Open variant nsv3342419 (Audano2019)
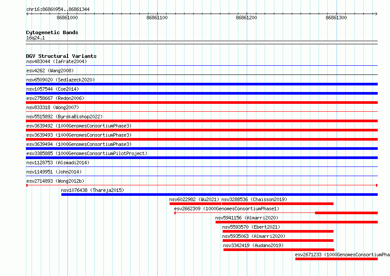The image size is (390, 276). 253,245
